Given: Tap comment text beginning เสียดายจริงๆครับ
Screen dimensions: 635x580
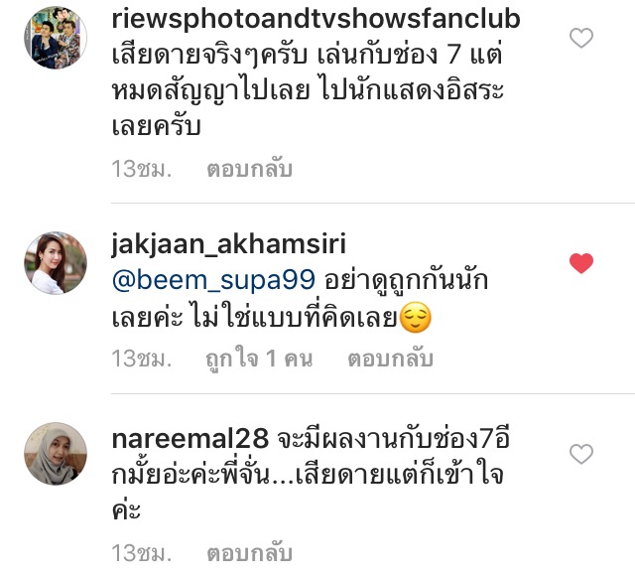Looking at the screenshot, I should coord(308,90).
